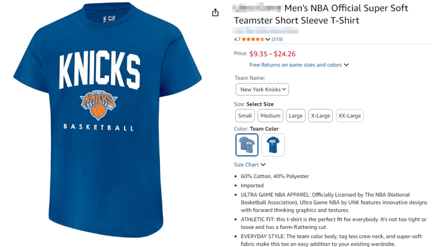432x247 pixels.
Task: Select the royal blue shirt color swatch
Action: pos(273,145)
